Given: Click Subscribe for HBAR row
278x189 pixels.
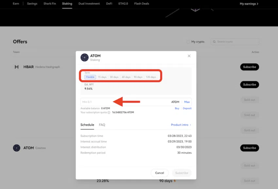Looking at the screenshot, I should [250, 67].
